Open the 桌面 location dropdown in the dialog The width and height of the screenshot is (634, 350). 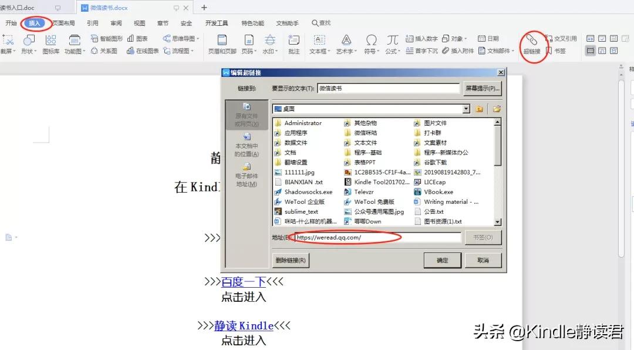coord(466,109)
